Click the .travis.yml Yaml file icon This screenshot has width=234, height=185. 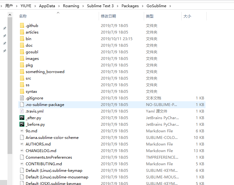(x=22, y=111)
